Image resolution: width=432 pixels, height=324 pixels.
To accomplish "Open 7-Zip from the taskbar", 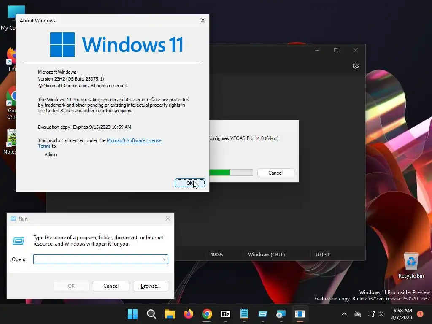I will pyautogui.click(x=226, y=314).
